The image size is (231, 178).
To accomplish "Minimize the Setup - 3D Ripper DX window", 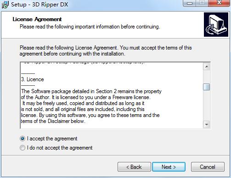I will pyautogui.click(x=190, y=3).
